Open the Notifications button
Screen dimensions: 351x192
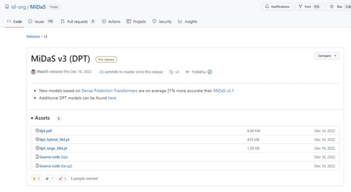pyautogui.click(x=277, y=7)
